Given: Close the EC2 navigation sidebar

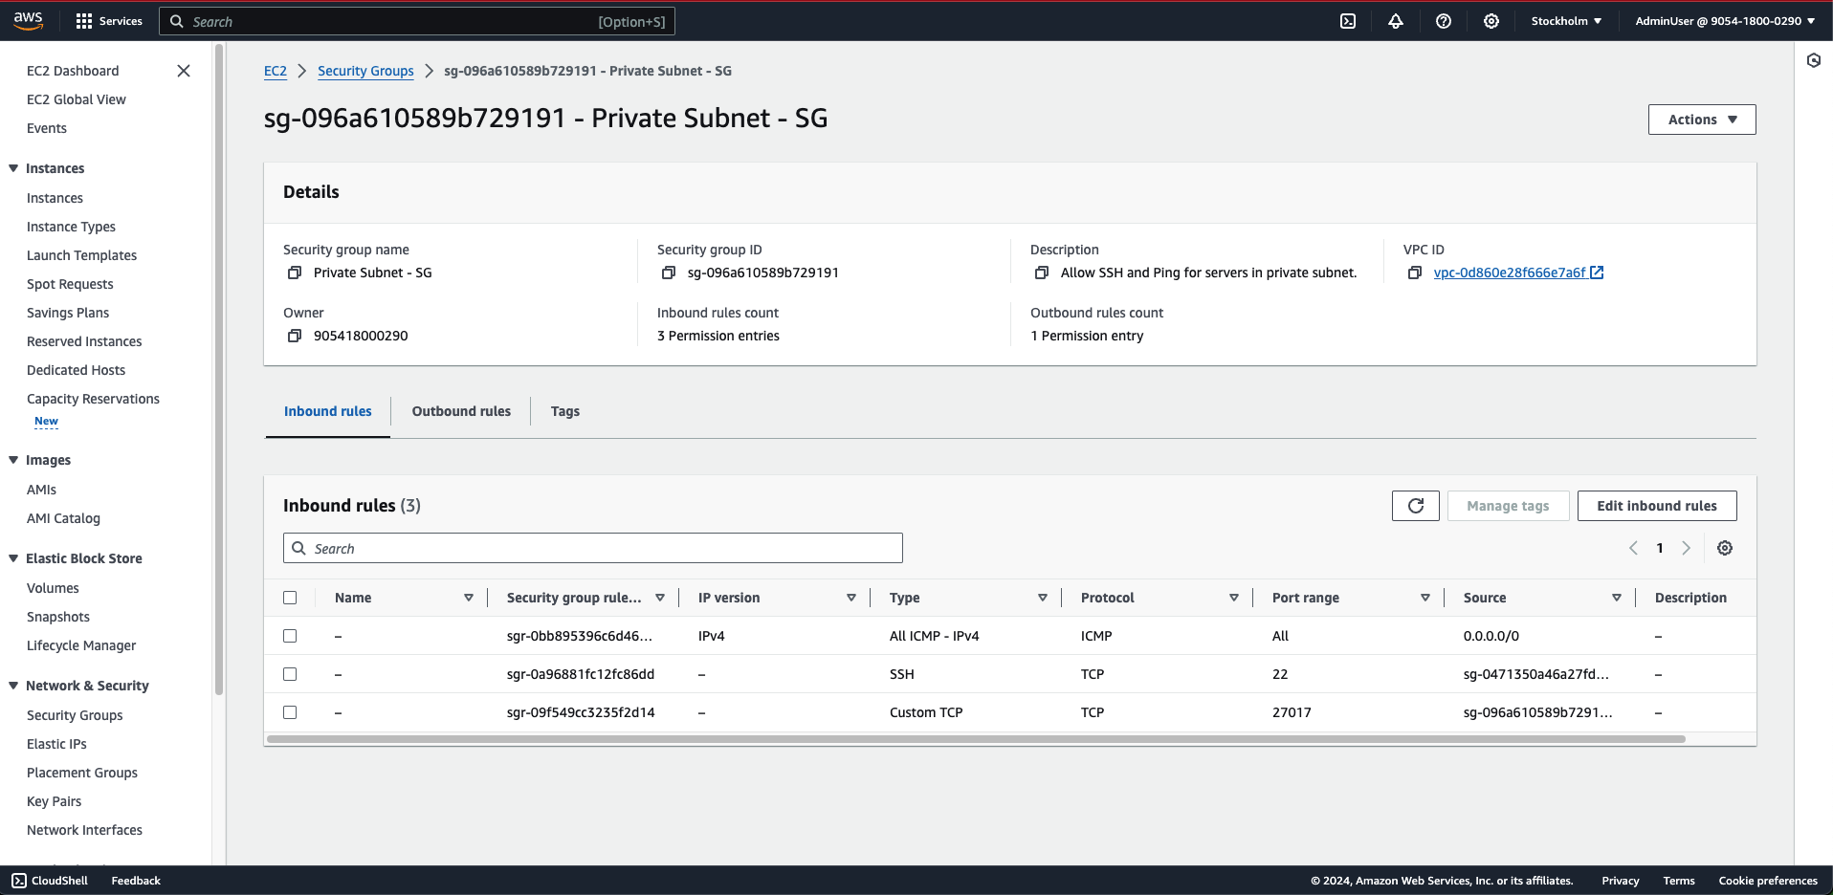Looking at the screenshot, I should [184, 71].
